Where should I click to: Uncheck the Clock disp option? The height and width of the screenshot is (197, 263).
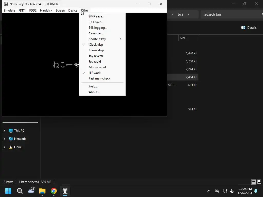click(102, 45)
